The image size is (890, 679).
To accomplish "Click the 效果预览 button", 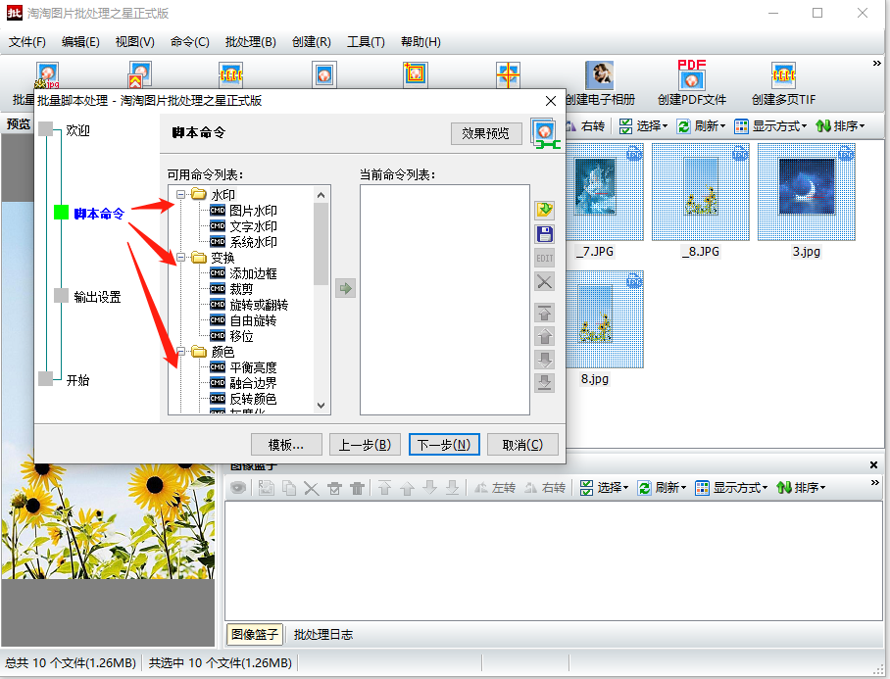I will tap(486, 133).
